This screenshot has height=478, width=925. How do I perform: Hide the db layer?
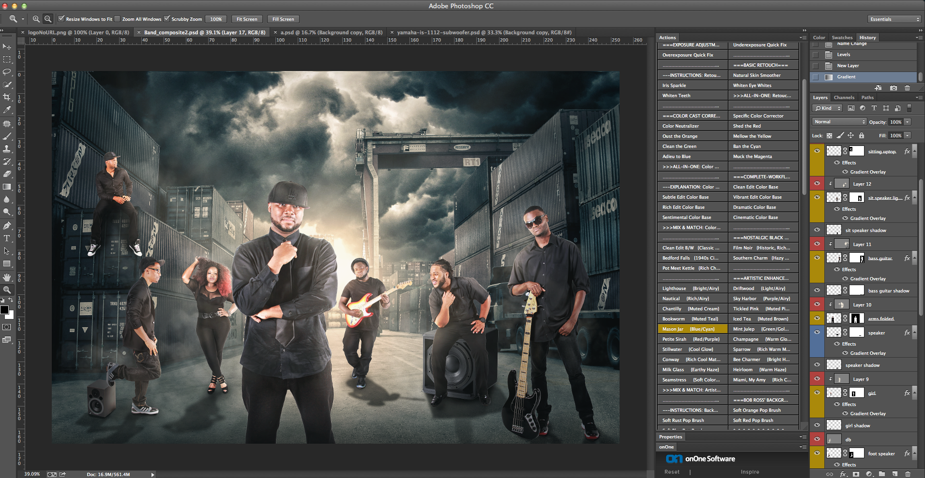(x=817, y=439)
